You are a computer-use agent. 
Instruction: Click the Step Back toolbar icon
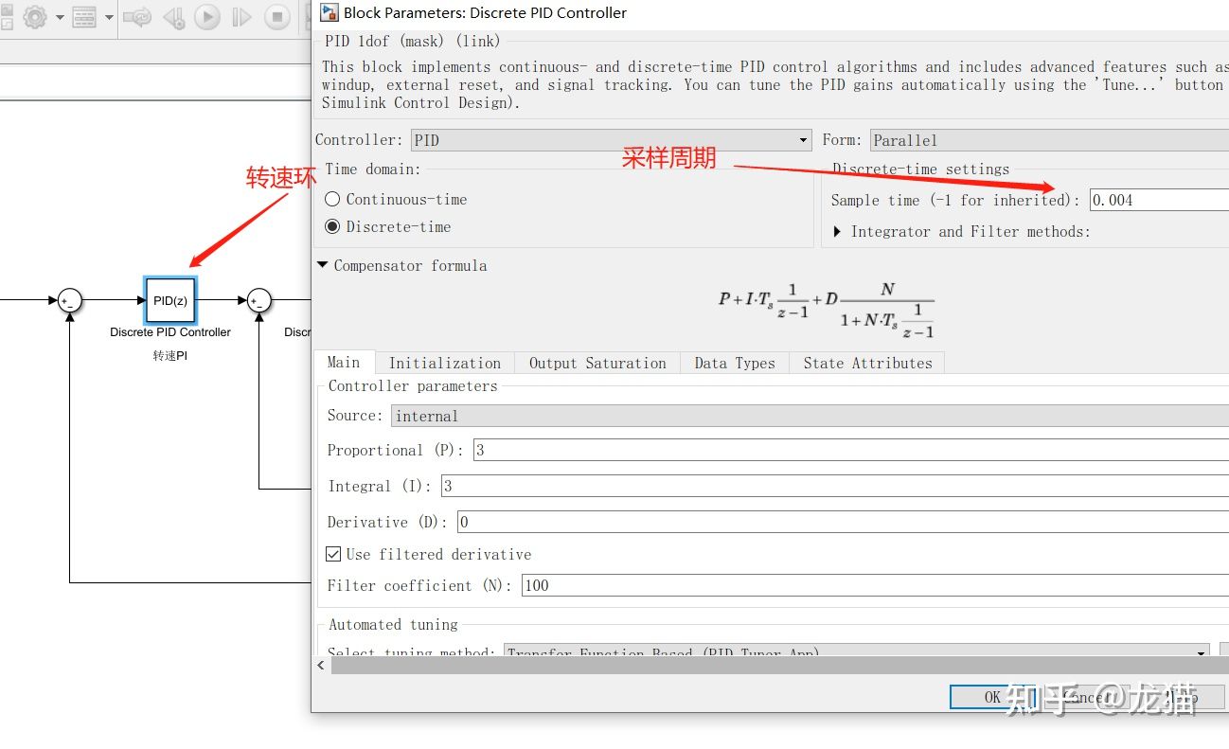point(173,17)
